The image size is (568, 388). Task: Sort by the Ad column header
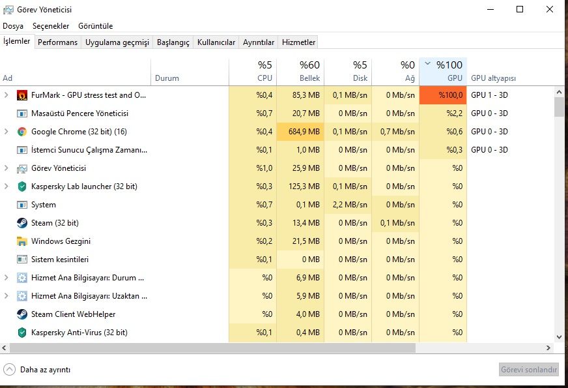tap(76, 72)
